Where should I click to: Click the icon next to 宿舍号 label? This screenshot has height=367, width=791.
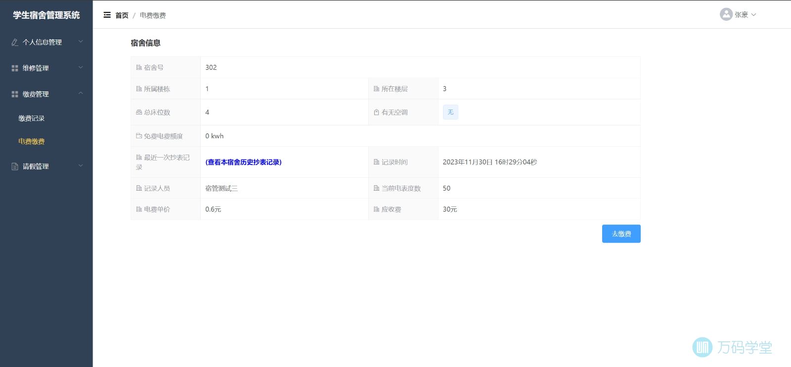[x=139, y=68]
